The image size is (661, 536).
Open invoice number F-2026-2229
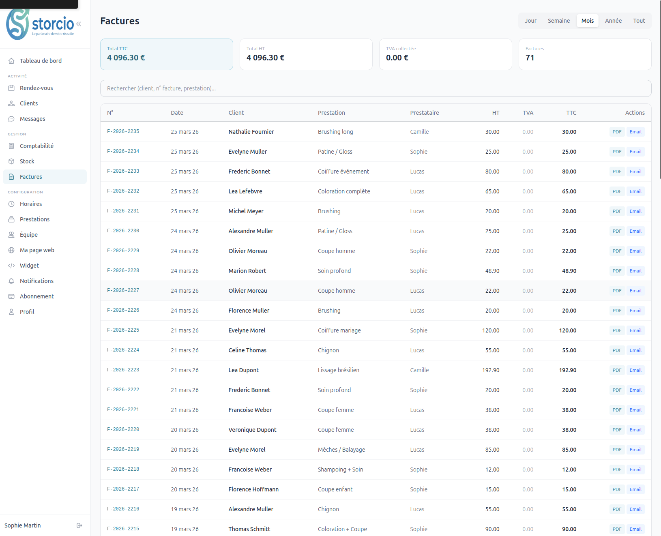click(x=123, y=251)
